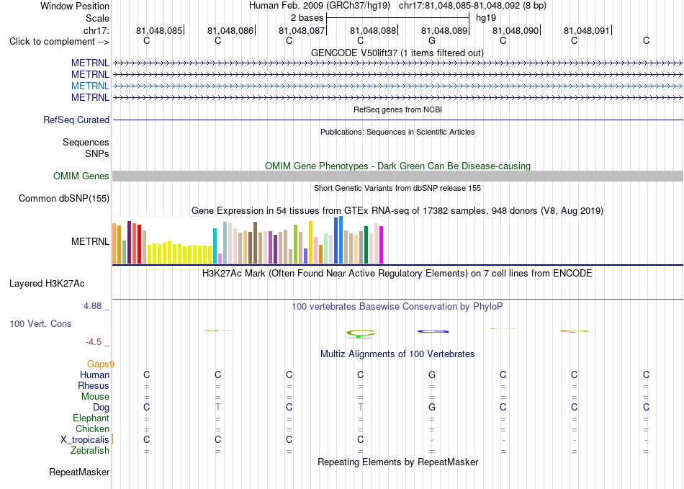Click the -4.5 PhyloP scale value
This screenshot has height=489, width=684.
[x=94, y=342]
